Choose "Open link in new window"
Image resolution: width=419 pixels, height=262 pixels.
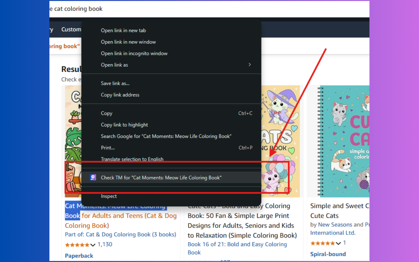point(171,42)
